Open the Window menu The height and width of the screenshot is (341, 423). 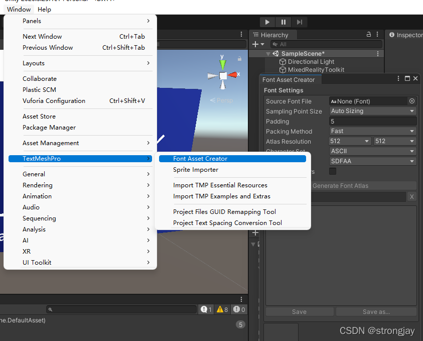pyautogui.click(x=19, y=10)
